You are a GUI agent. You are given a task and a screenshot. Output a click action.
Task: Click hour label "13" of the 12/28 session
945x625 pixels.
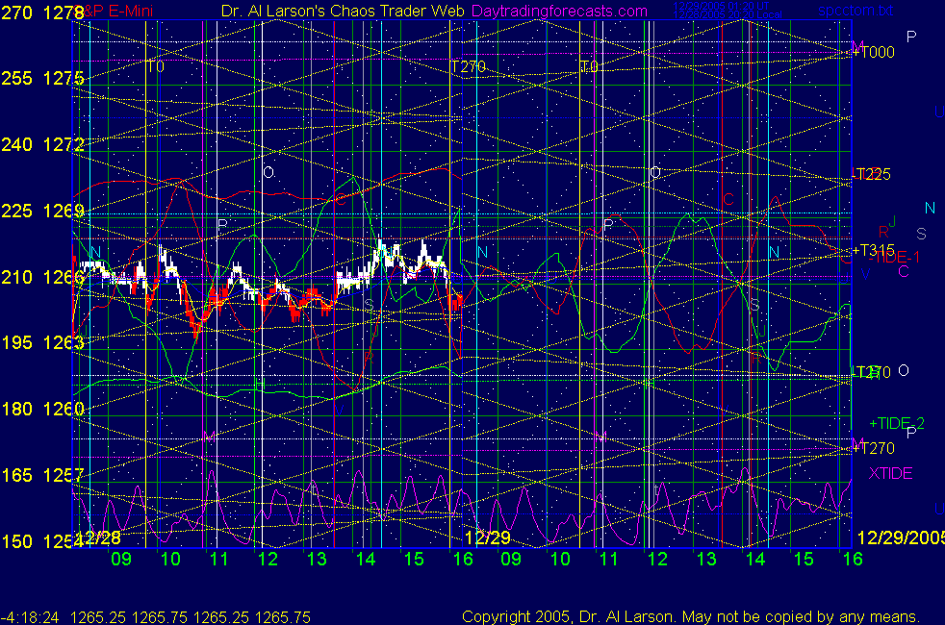(317, 559)
